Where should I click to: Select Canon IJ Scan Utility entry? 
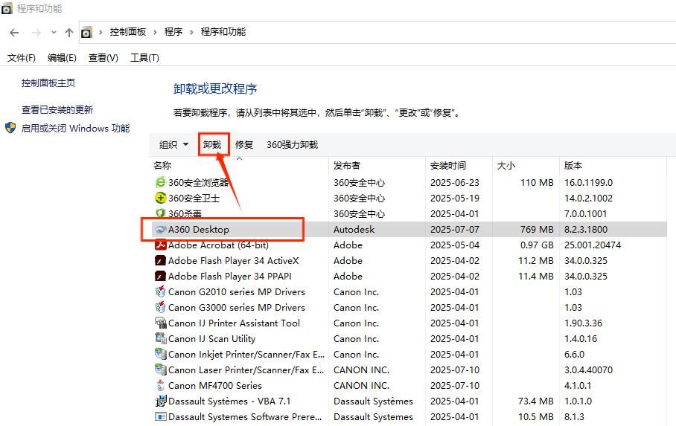pos(211,339)
